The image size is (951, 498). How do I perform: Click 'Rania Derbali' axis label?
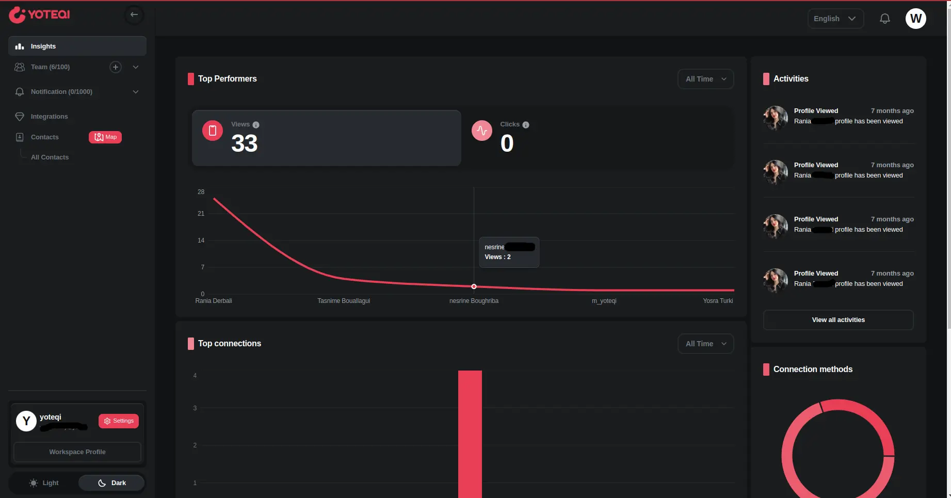click(214, 301)
